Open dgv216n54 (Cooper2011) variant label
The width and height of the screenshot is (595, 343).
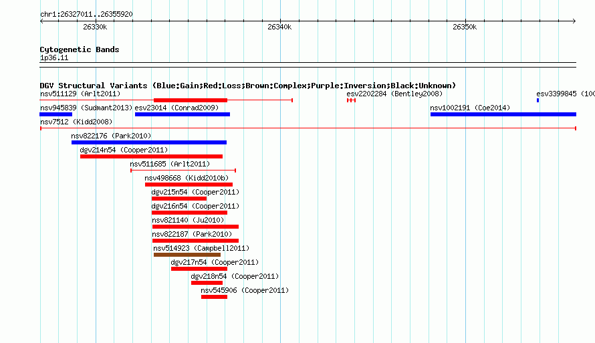coord(195,206)
